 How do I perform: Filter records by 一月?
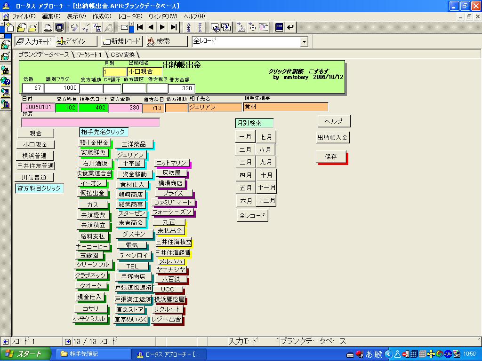pos(245,137)
